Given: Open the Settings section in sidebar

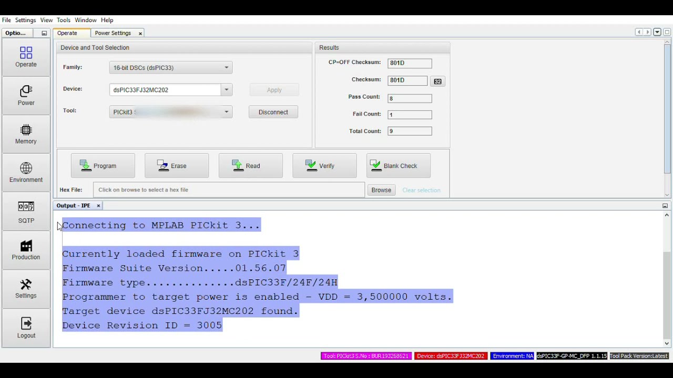Looking at the screenshot, I should pyautogui.click(x=26, y=289).
